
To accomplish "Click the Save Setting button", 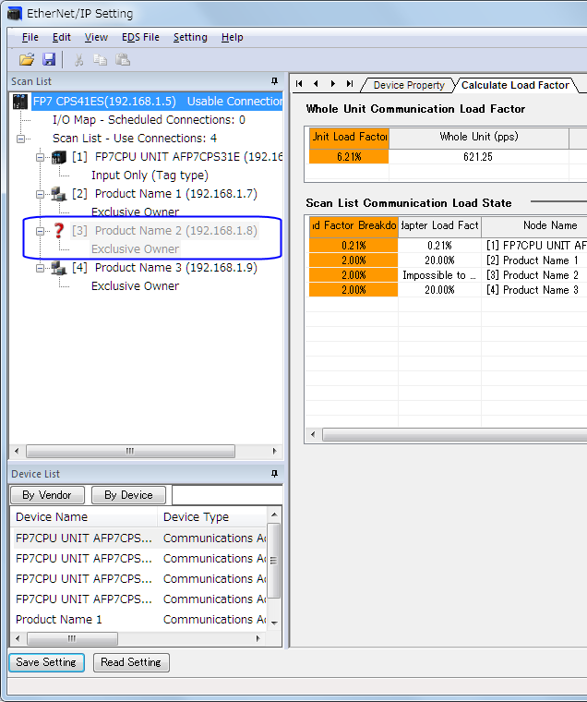I will click(46, 662).
